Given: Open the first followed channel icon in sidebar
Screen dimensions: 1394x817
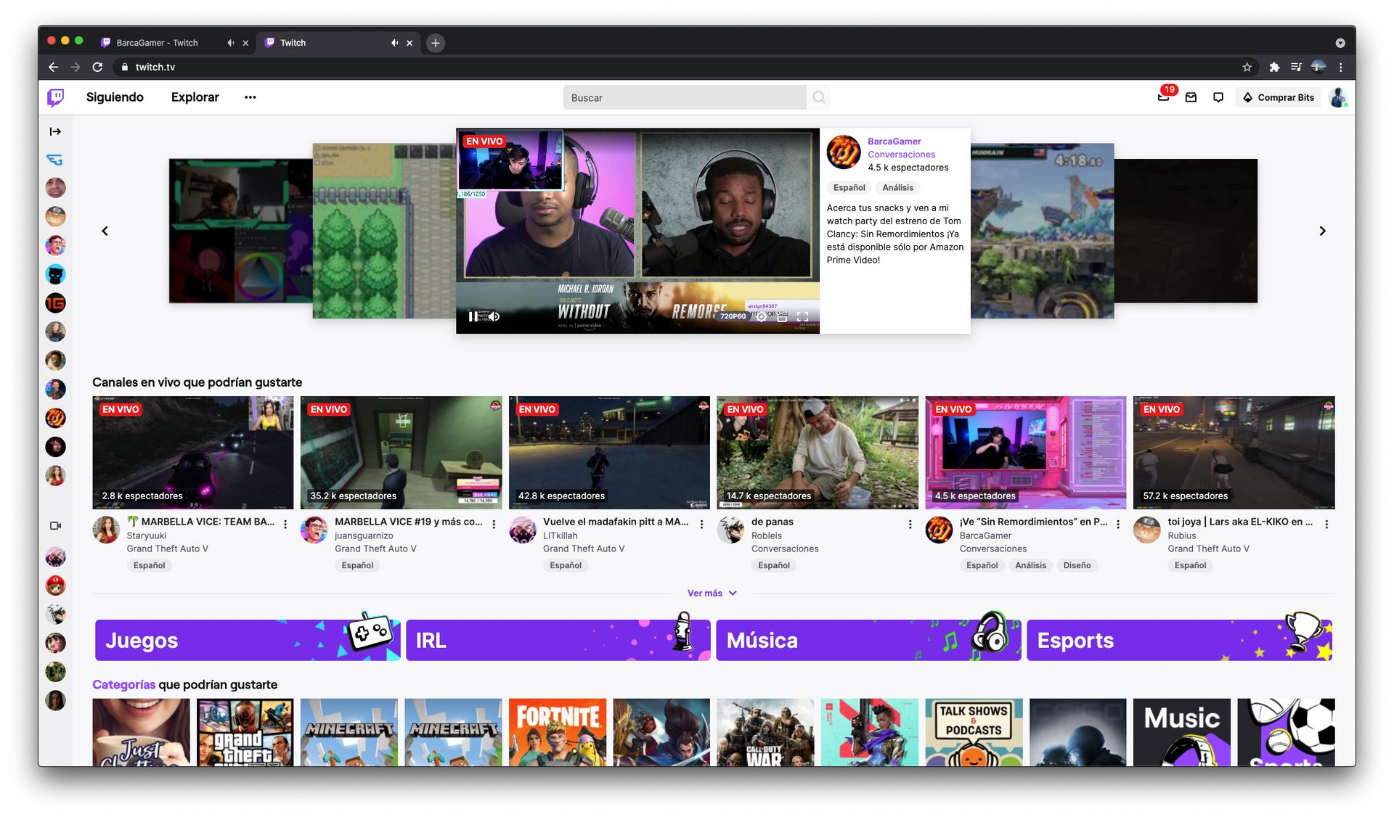Looking at the screenshot, I should pos(55,160).
